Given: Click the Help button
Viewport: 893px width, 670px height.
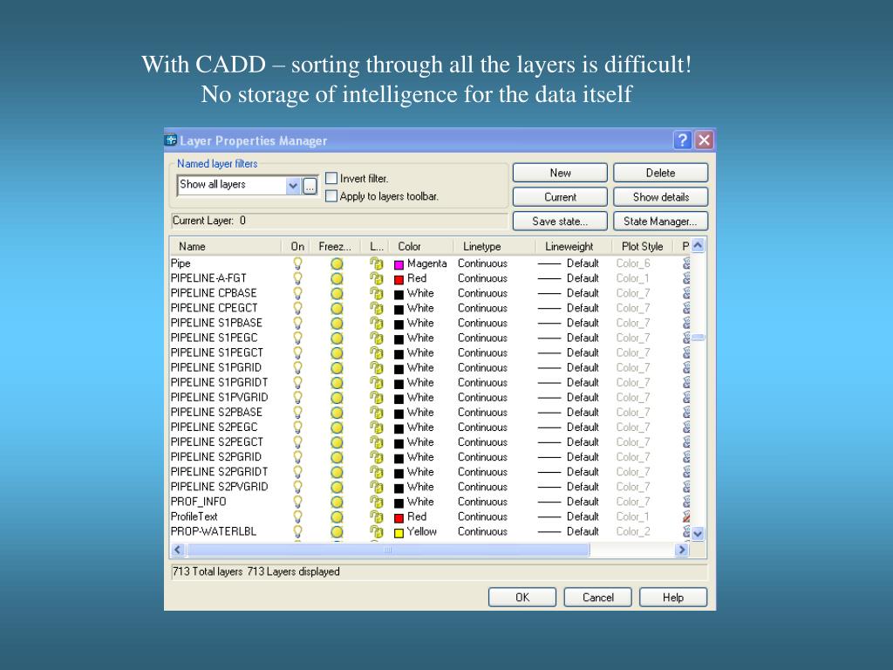Looking at the screenshot, I should pyautogui.click(x=673, y=597).
